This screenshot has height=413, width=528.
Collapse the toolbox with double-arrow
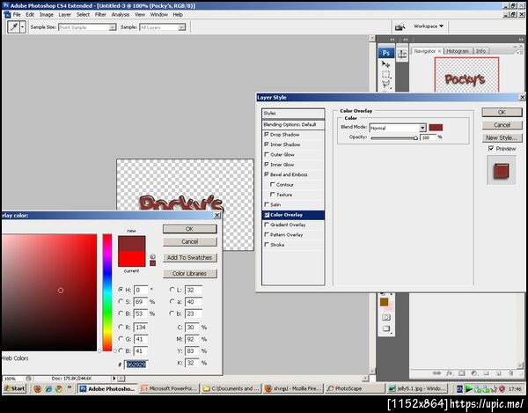tap(392, 40)
